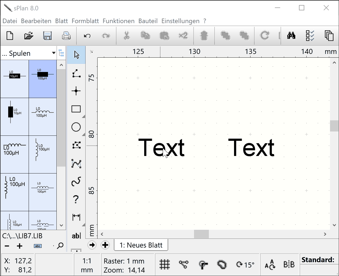
Task: Click the delete icon in the toolbar
Action: click(x=204, y=36)
